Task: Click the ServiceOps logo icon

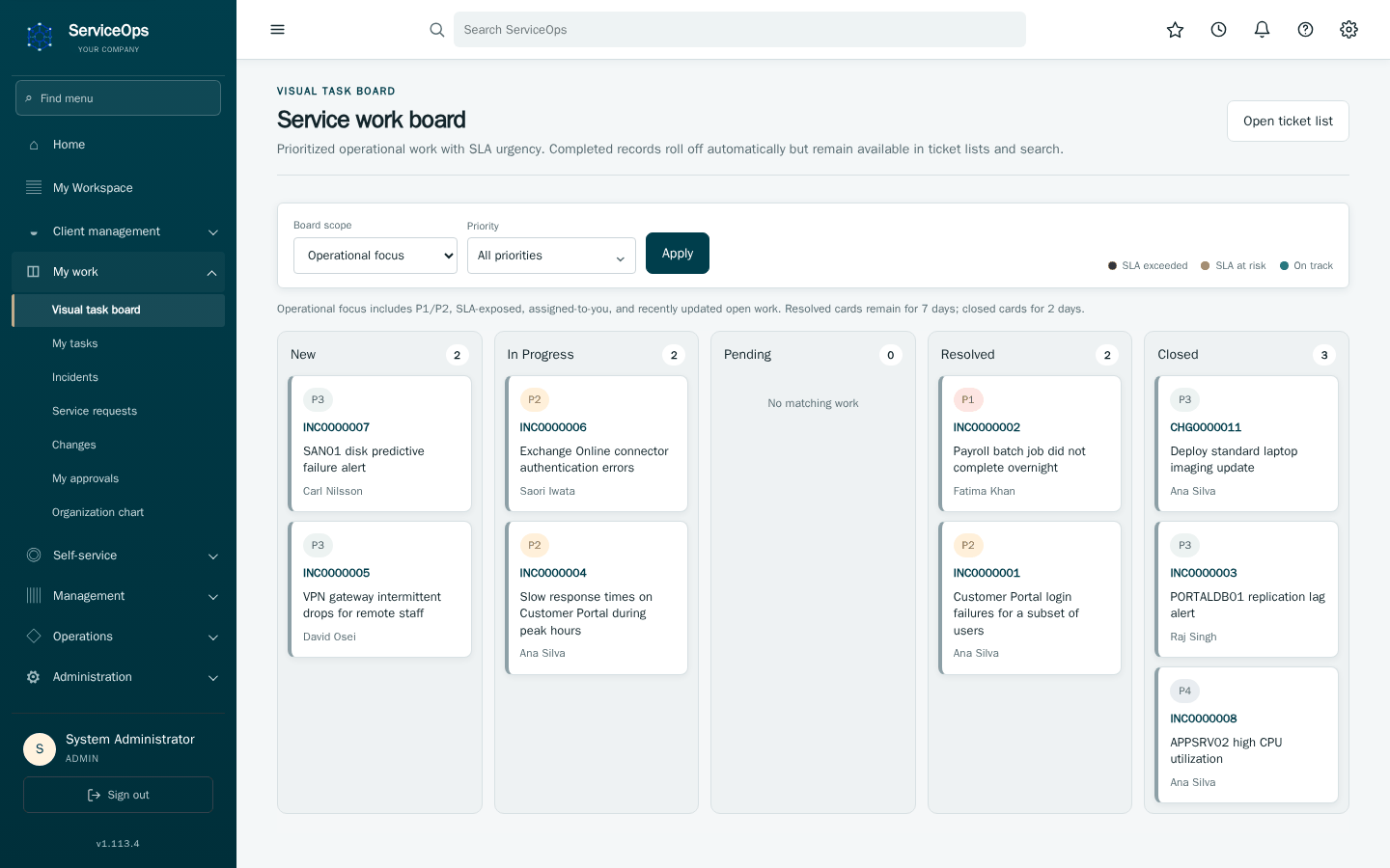Action: click(40, 37)
